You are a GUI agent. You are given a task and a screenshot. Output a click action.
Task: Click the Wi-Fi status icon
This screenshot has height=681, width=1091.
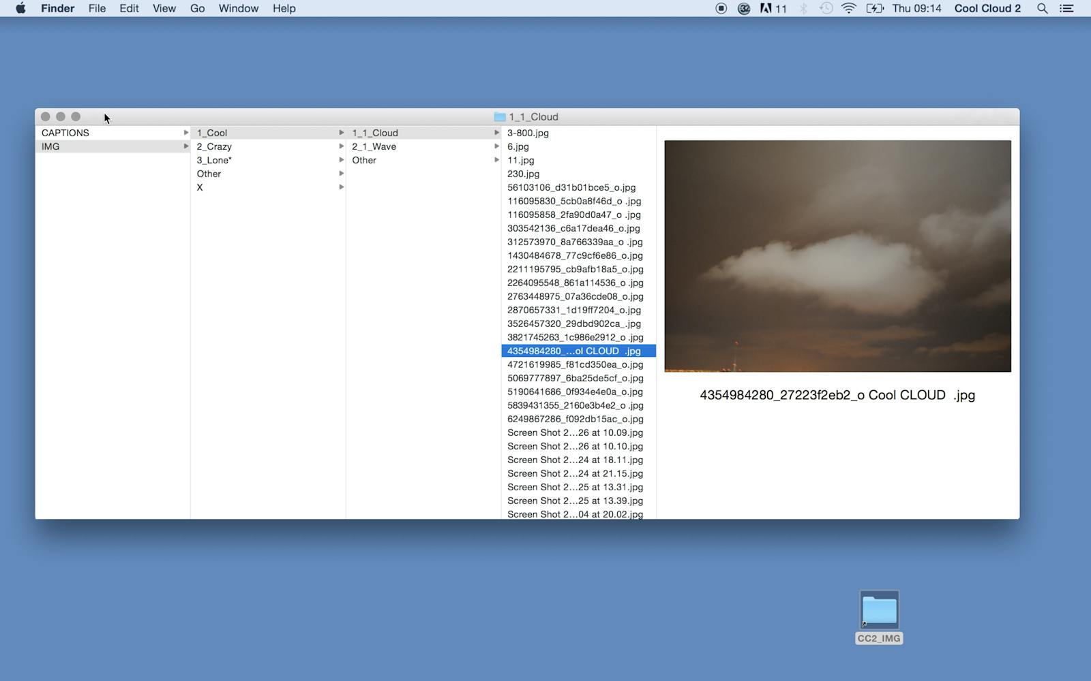[x=849, y=8]
